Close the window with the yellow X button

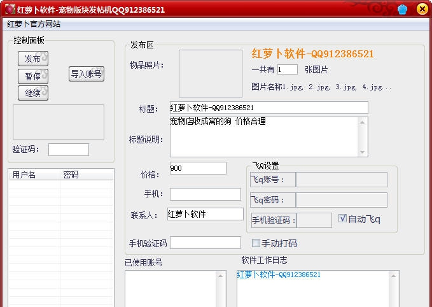tap(422, 9)
